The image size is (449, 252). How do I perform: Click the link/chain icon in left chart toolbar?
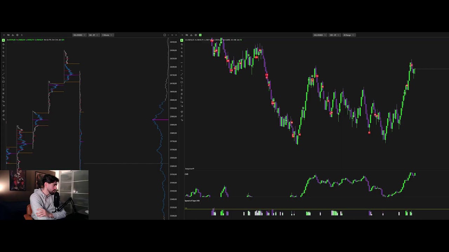click(8, 35)
